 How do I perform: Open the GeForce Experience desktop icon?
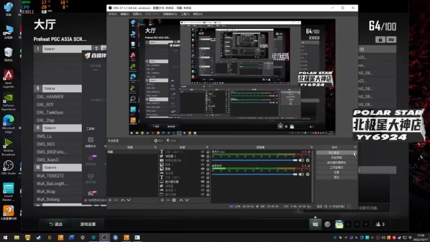(x=8, y=102)
